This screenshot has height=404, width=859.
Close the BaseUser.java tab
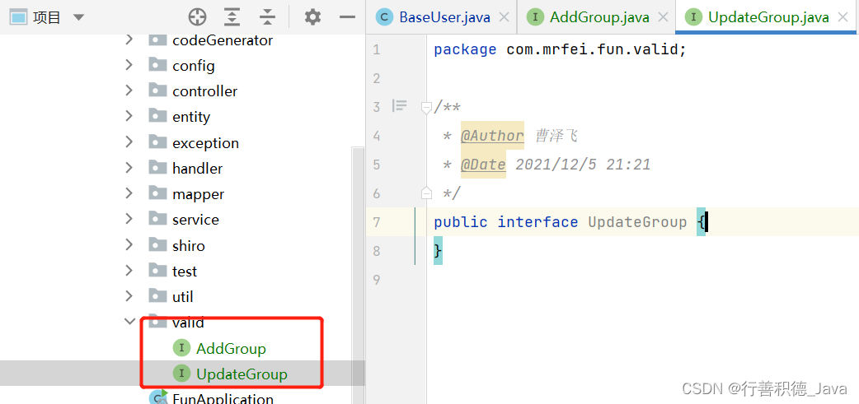[505, 17]
